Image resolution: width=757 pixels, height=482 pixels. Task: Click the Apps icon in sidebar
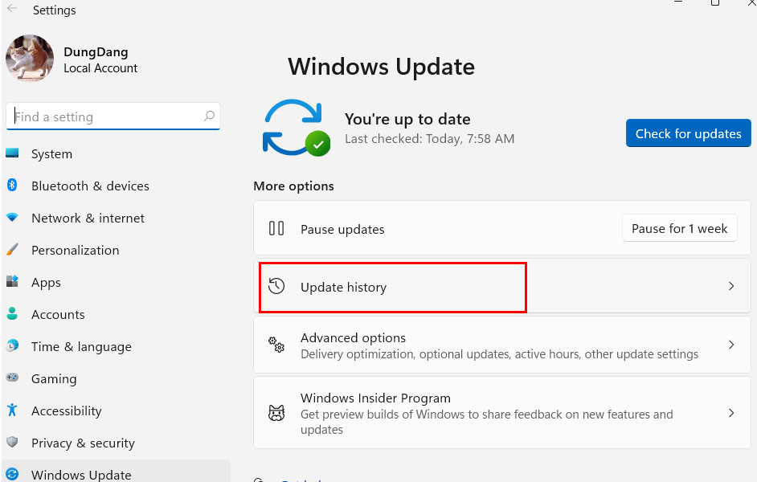pos(12,281)
